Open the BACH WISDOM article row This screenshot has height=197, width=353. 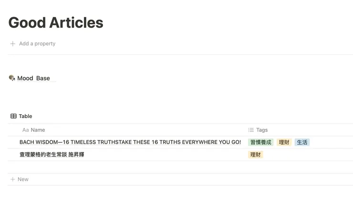point(130,142)
